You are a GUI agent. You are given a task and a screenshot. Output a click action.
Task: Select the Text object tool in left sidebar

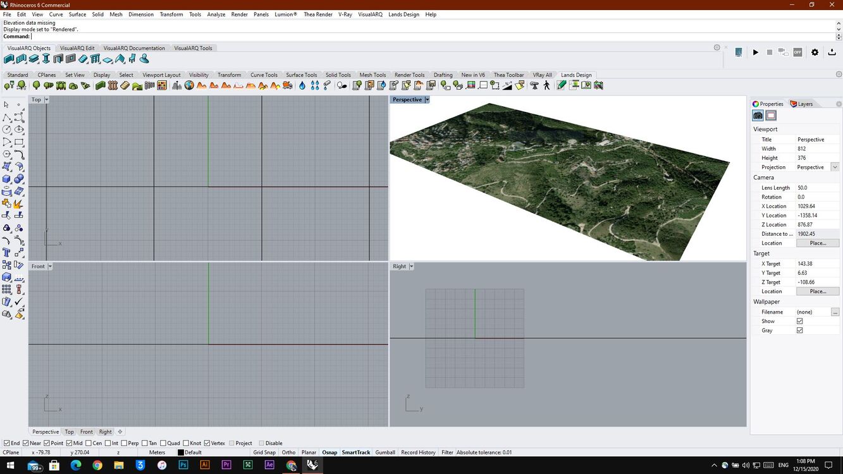point(7,253)
